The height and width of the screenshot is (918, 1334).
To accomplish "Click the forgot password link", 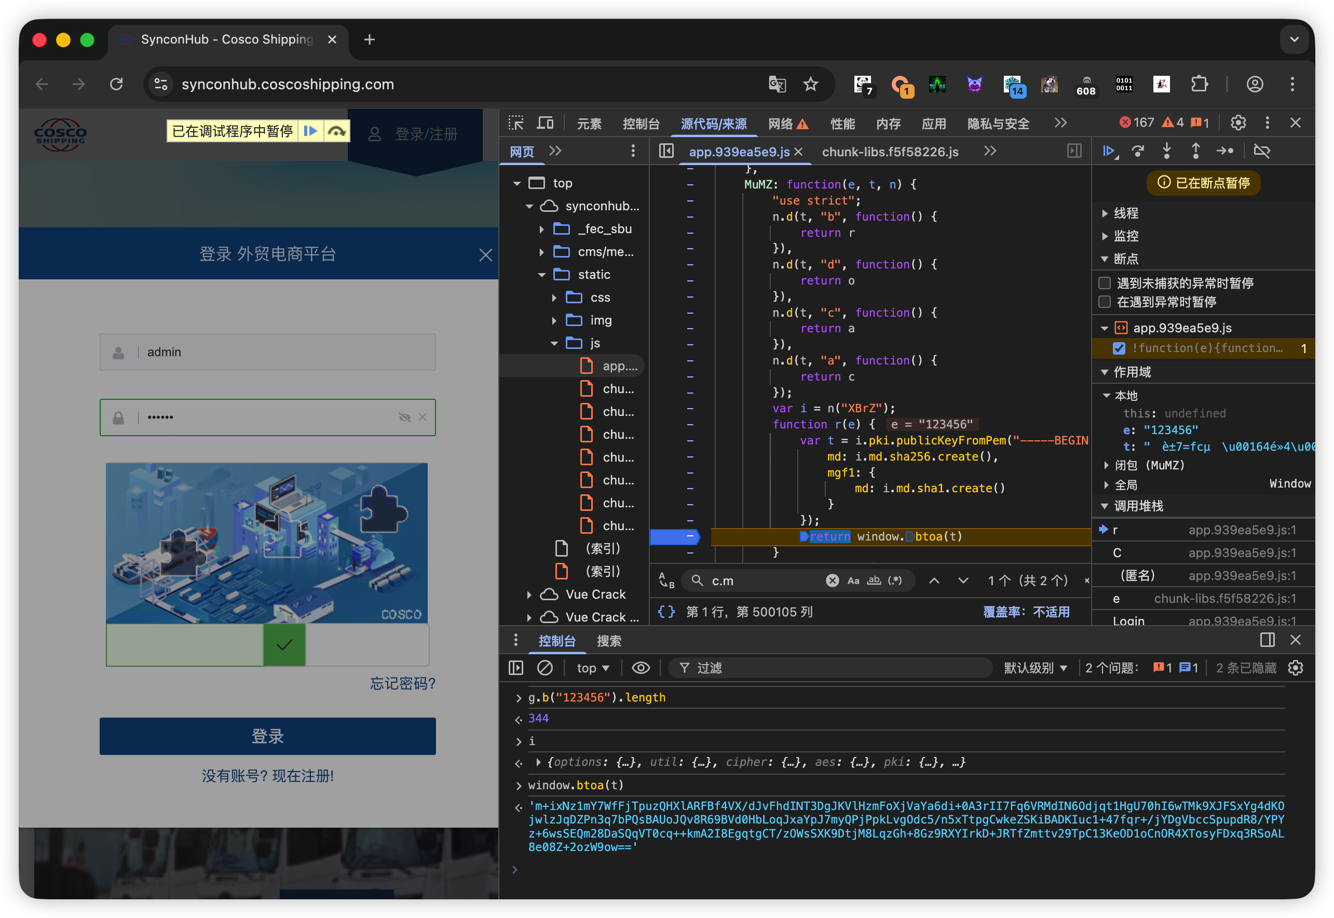I will [x=402, y=683].
